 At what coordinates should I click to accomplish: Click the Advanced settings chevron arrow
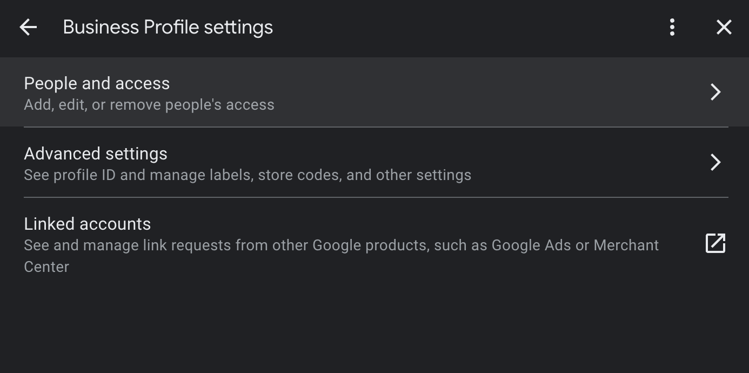715,162
